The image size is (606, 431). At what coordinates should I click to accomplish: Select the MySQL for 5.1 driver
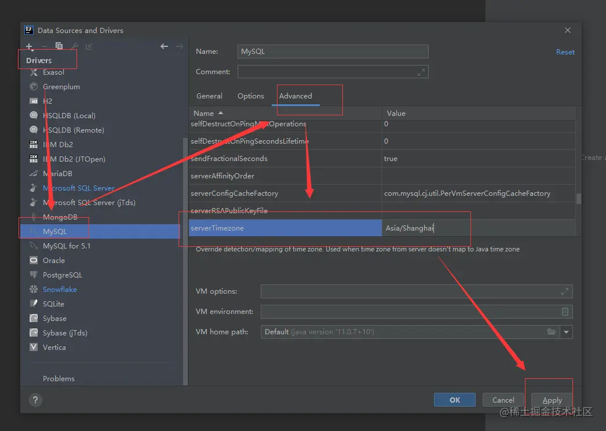(x=67, y=246)
